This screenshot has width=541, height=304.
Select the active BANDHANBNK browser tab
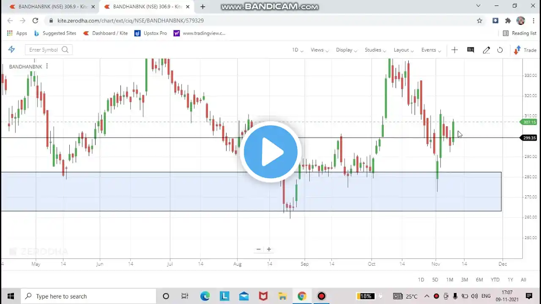pyautogui.click(x=146, y=7)
